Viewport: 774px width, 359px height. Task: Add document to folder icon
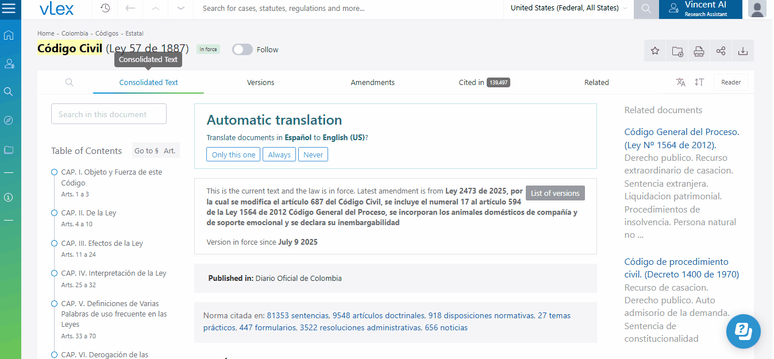(x=677, y=51)
